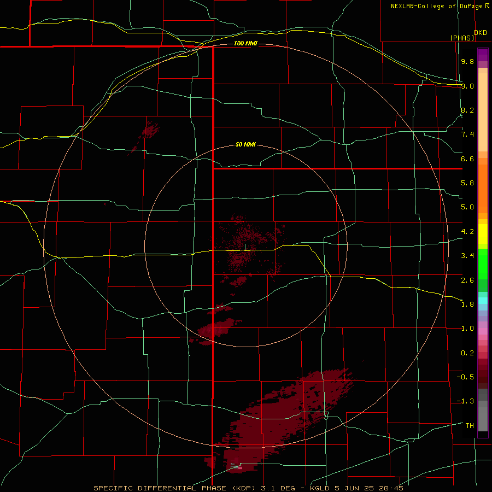Click the 9.8 value on the color scale
This screenshot has width=492, height=492.
point(467,61)
